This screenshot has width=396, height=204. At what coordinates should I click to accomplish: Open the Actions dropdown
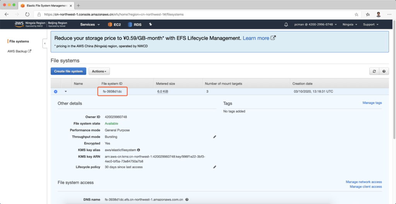click(99, 71)
